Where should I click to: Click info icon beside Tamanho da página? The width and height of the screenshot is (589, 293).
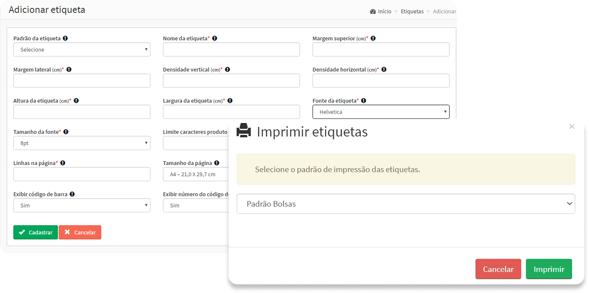(x=217, y=163)
